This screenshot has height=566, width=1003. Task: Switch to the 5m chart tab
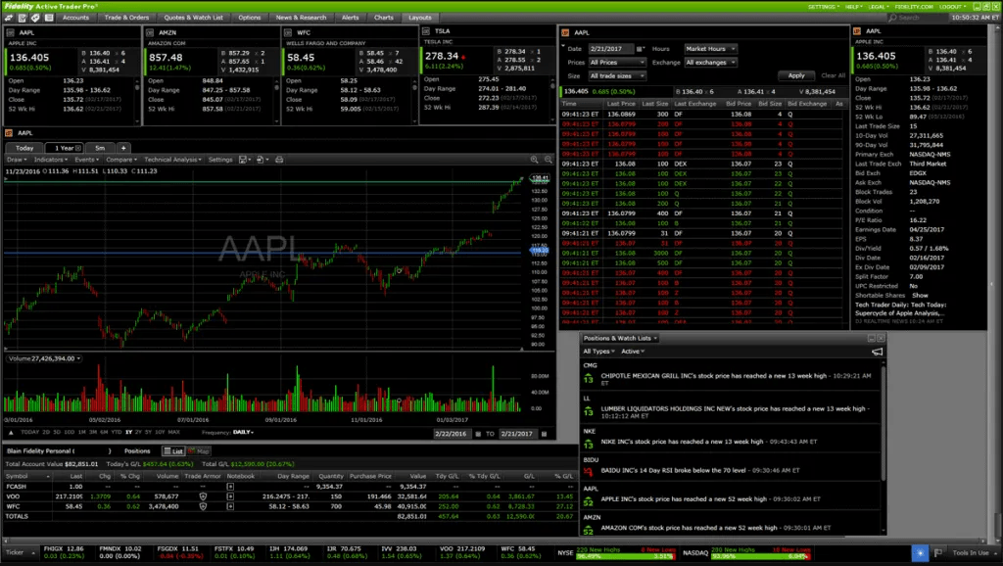point(100,149)
